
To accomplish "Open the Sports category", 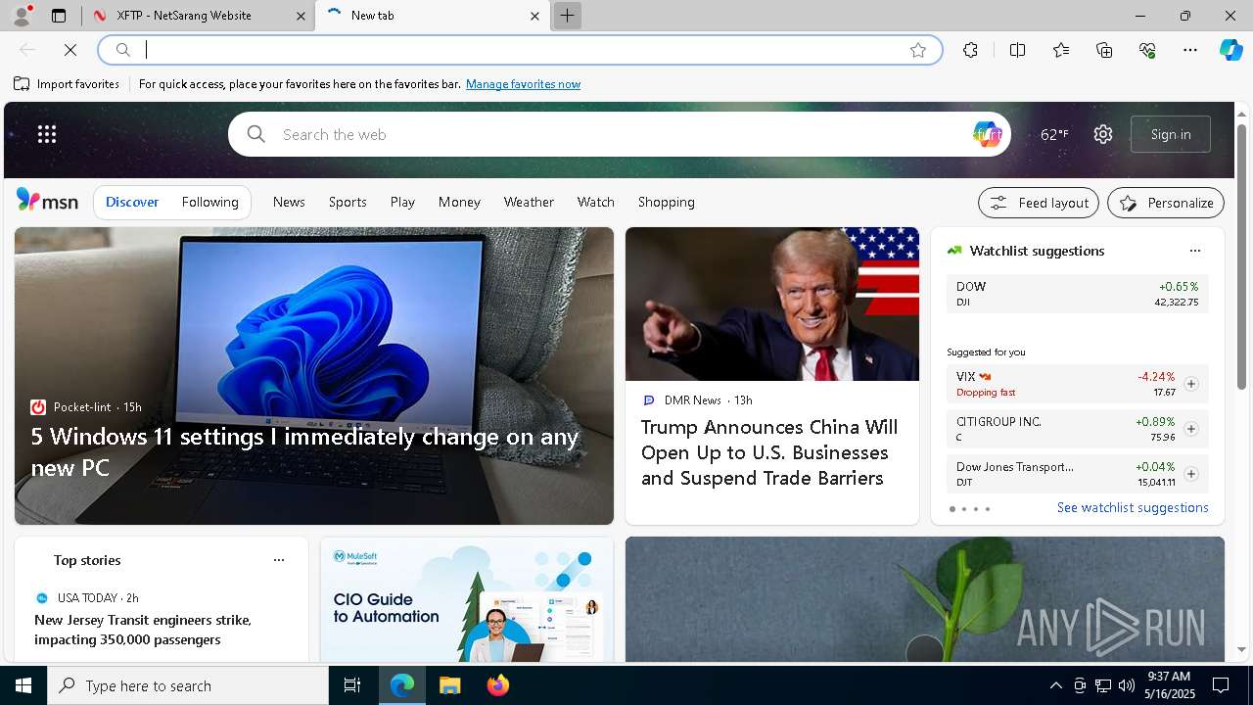I will click(x=348, y=202).
